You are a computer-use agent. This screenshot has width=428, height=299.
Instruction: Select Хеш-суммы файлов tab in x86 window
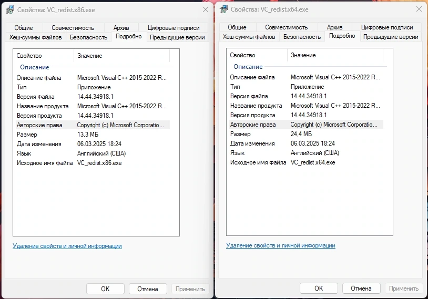pos(35,37)
